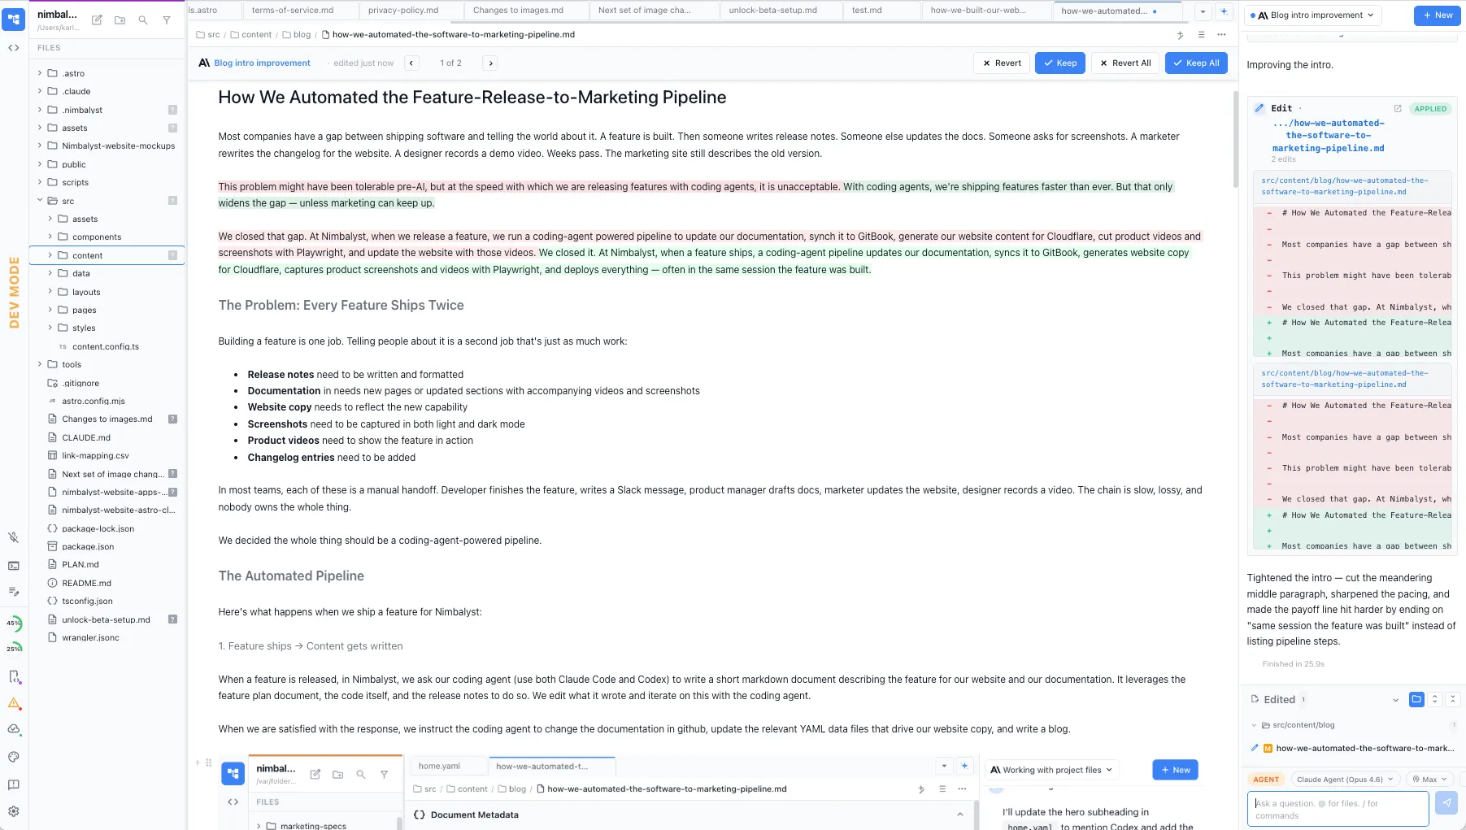Toggle the group-by-folder view in the Edited panel
The width and height of the screenshot is (1466, 830).
coord(1416,699)
